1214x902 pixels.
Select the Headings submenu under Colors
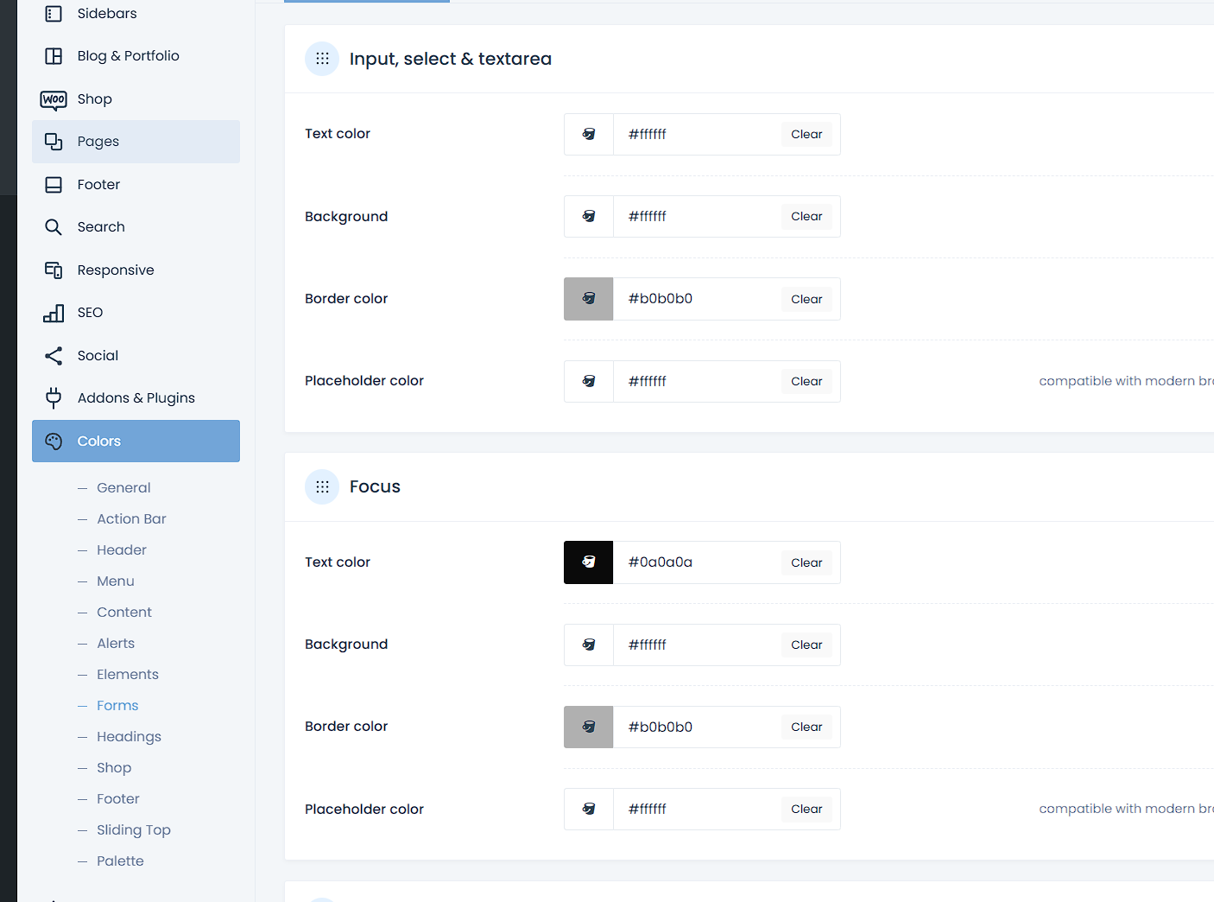[129, 737]
